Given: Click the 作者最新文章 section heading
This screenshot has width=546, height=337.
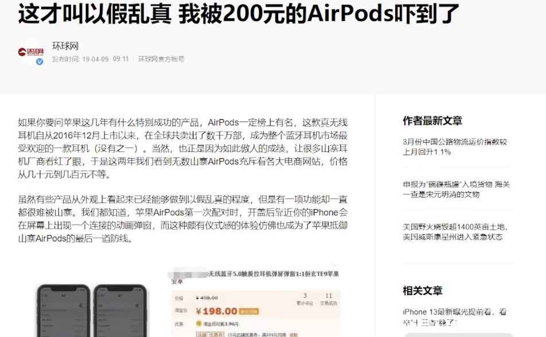Looking at the screenshot, I should (x=432, y=121).
